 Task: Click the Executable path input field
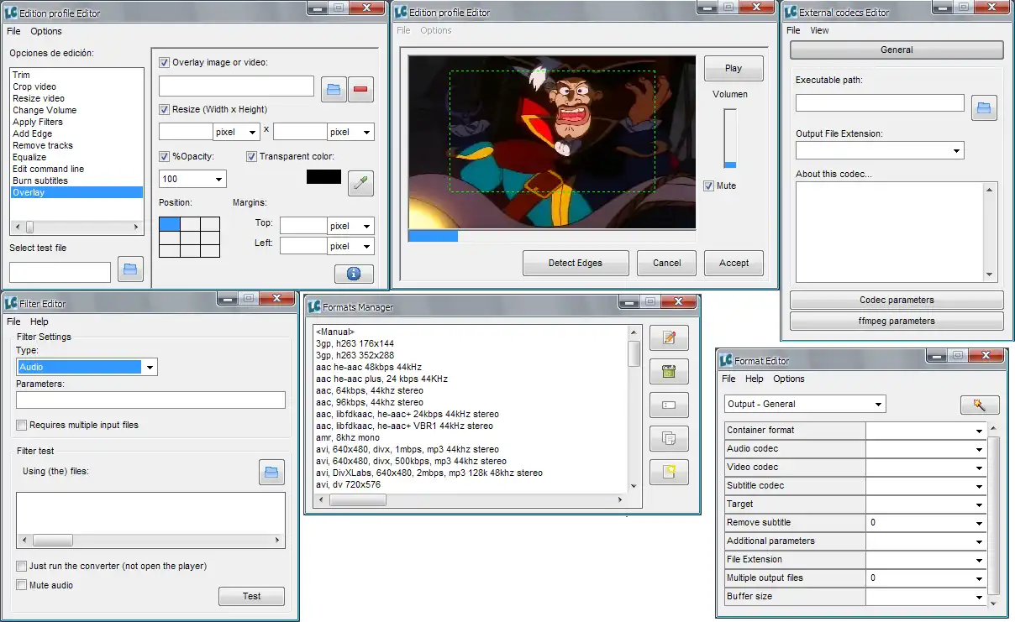880,102
